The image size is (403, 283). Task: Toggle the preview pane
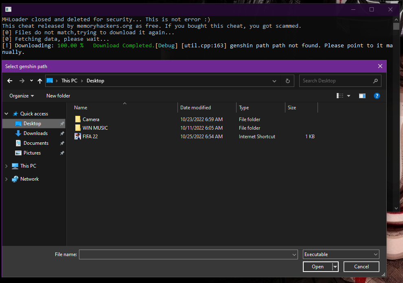click(362, 96)
